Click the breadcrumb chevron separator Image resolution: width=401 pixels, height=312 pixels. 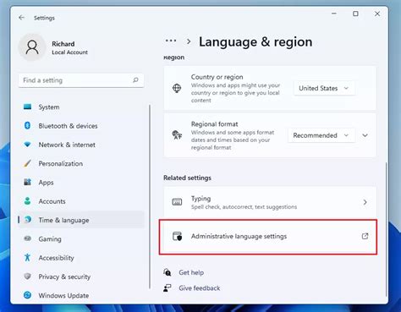click(189, 41)
